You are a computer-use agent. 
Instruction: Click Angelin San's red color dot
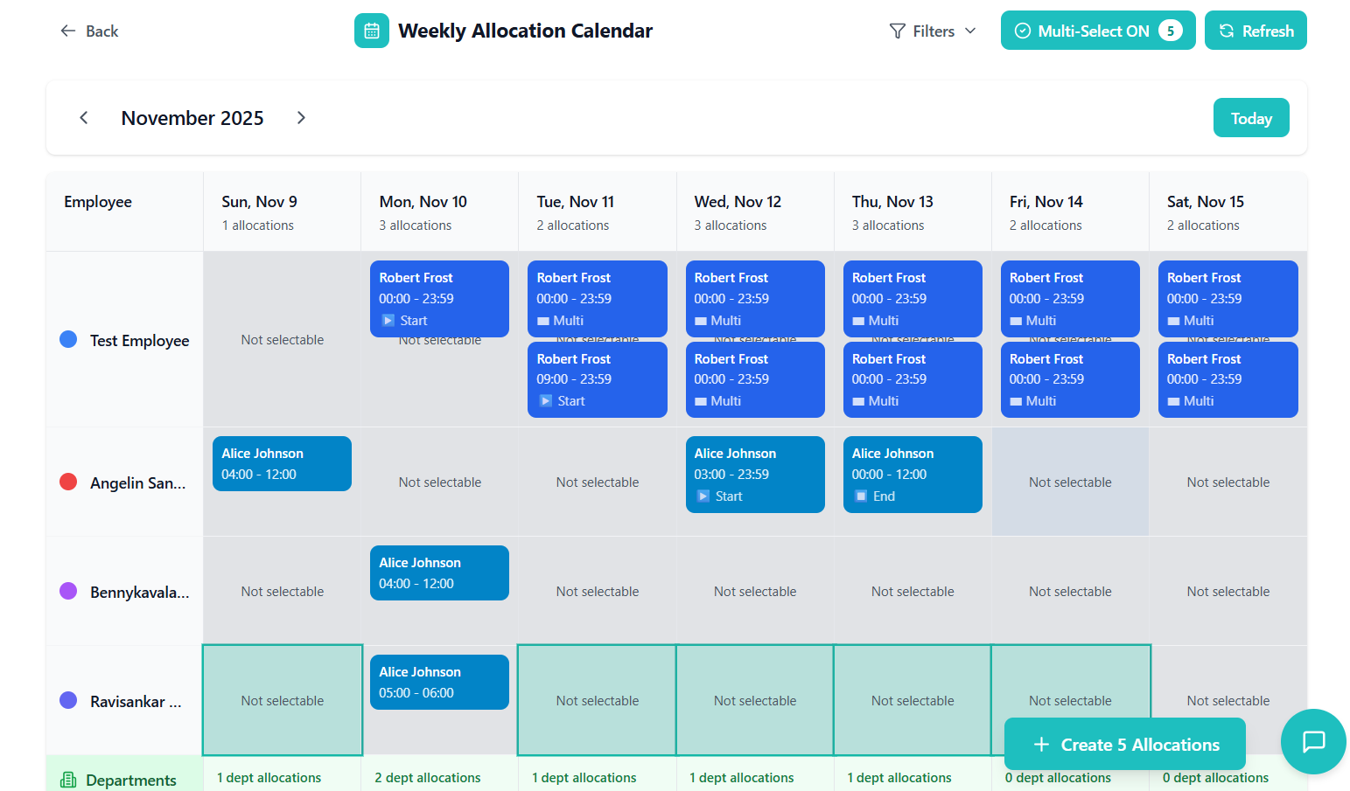click(68, 482)
